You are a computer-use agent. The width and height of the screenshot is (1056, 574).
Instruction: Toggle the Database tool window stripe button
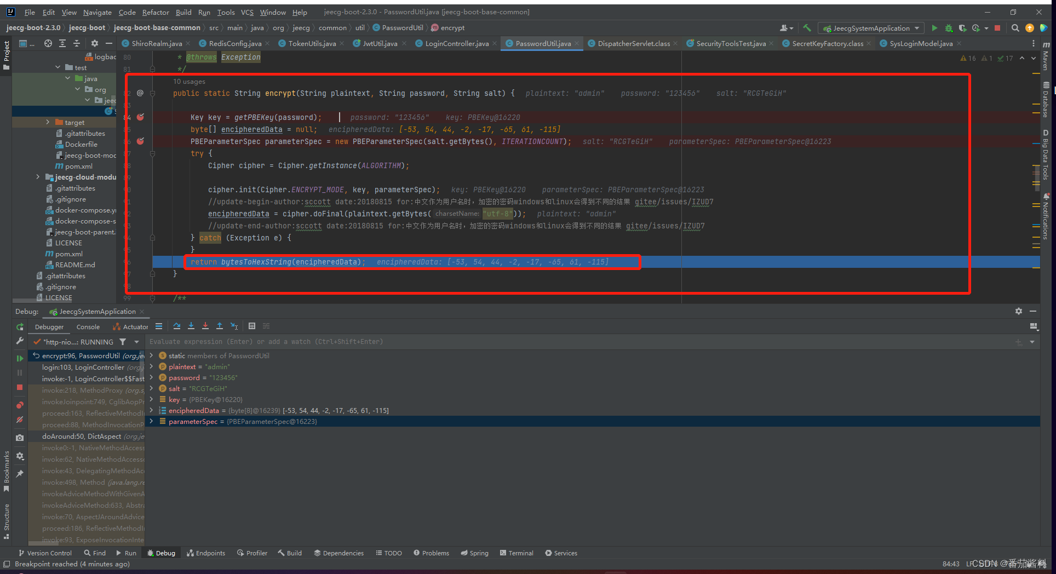click(1046, 100)
